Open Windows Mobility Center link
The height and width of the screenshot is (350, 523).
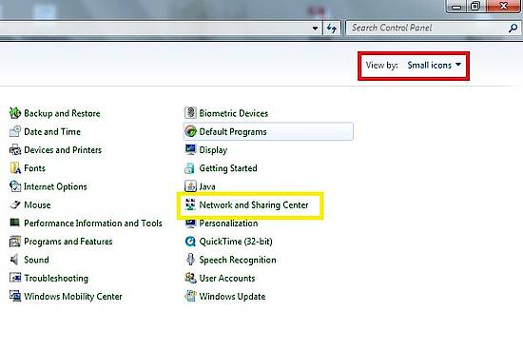(x=73, y=297)
